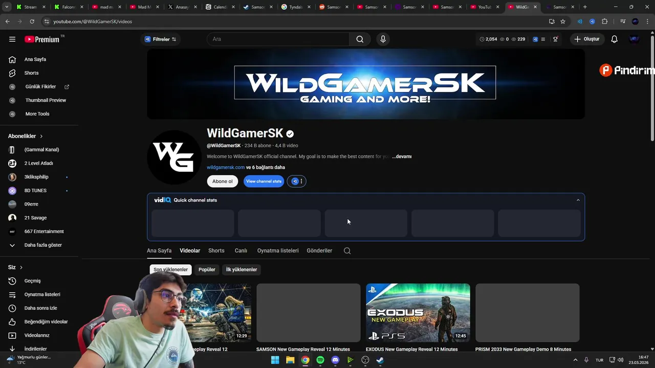
Task: Search within channel using magnifier icon
Action: (x=347, y=250)
